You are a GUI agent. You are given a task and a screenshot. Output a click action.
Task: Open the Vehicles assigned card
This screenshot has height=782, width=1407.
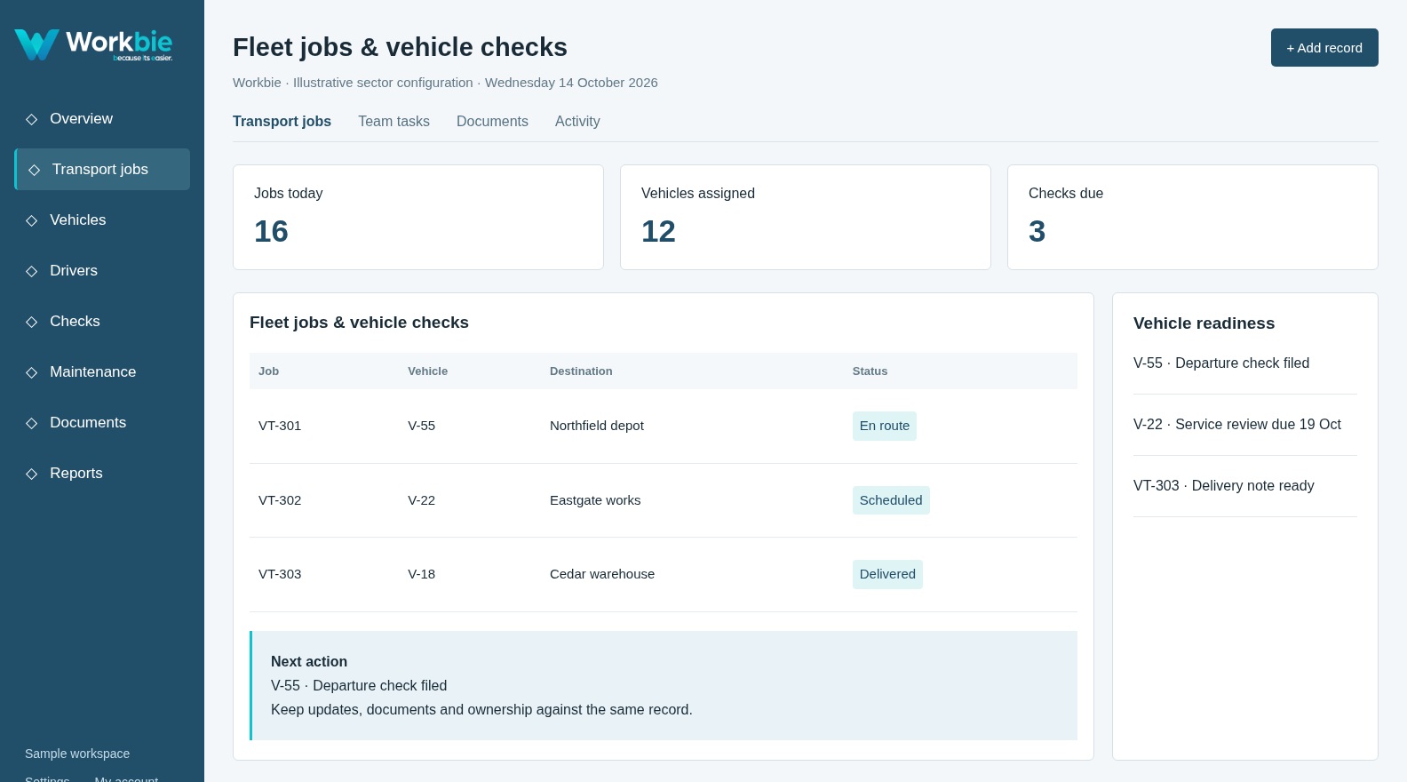pyautogui.click(x=806, y=217)
